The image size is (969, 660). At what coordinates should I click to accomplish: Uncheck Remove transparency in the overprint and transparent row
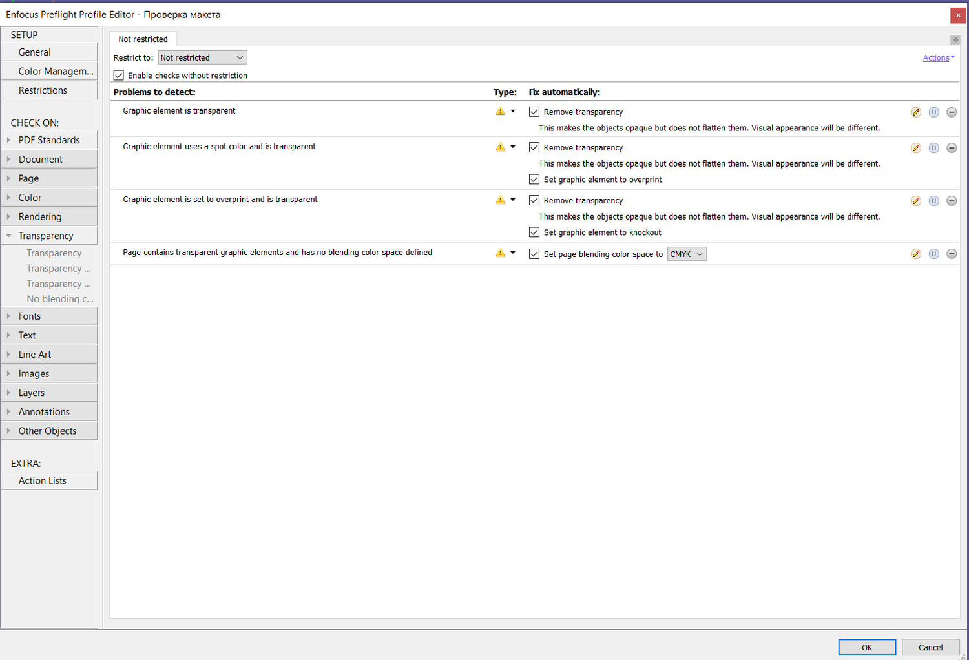pos(534,200)
